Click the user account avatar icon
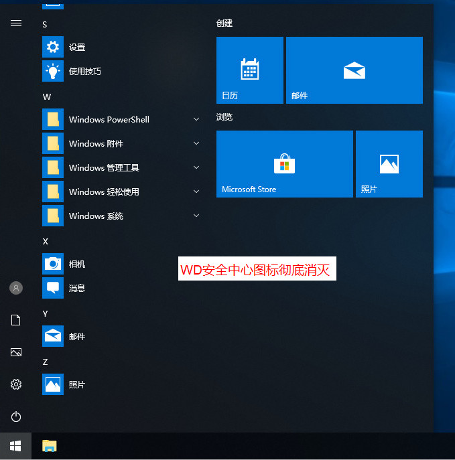455x460 pixels. point(16,288)
